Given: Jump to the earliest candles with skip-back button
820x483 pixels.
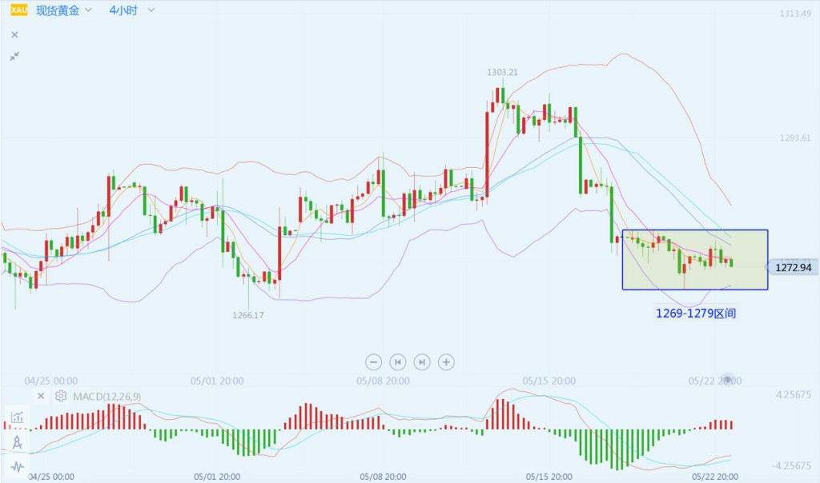Looking at the screenshot, I should point(398,361).
